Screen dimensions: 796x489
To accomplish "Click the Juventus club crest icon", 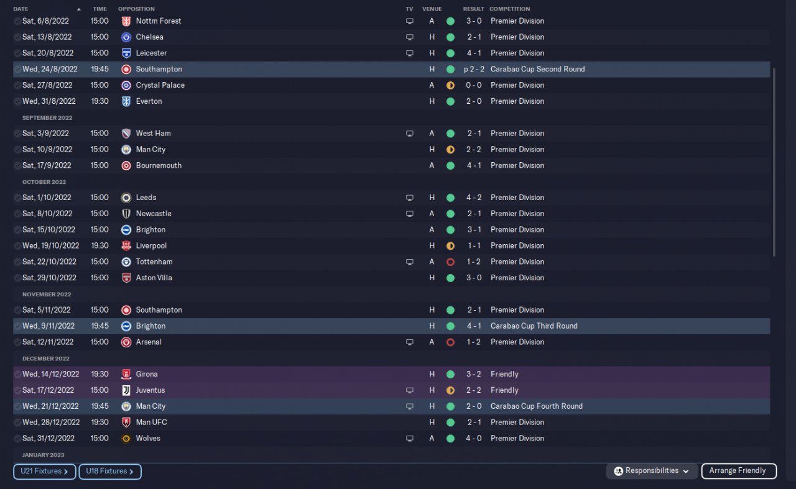I will 126,390.
